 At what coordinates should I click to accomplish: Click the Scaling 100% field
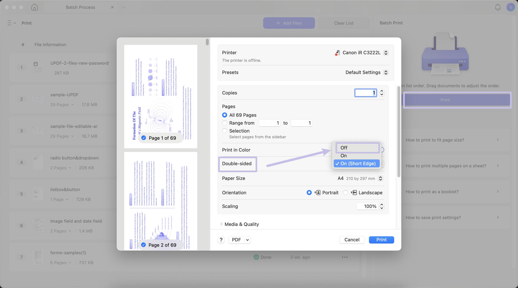[x=367, y=206]
